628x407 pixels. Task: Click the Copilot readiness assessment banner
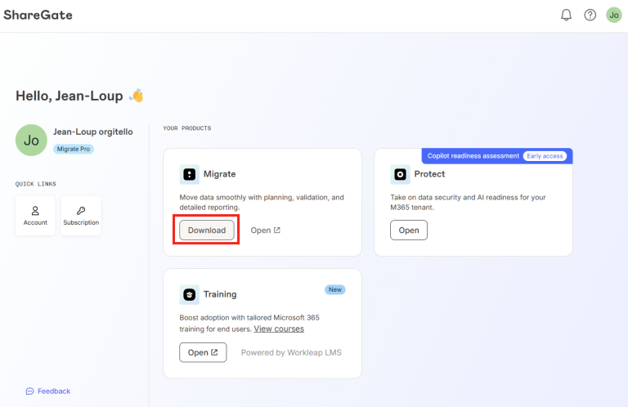point(473,156)
